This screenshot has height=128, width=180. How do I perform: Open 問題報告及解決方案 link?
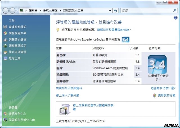[22, 120]
